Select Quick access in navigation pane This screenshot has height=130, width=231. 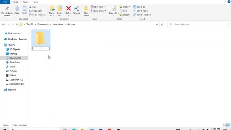pos(14,34)
